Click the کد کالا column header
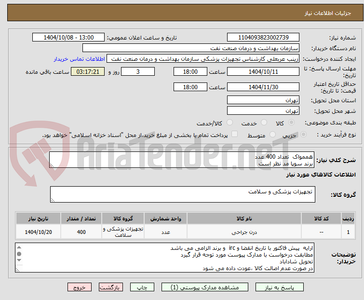This screenshot has width=364, height=300. tap(321, 218)
